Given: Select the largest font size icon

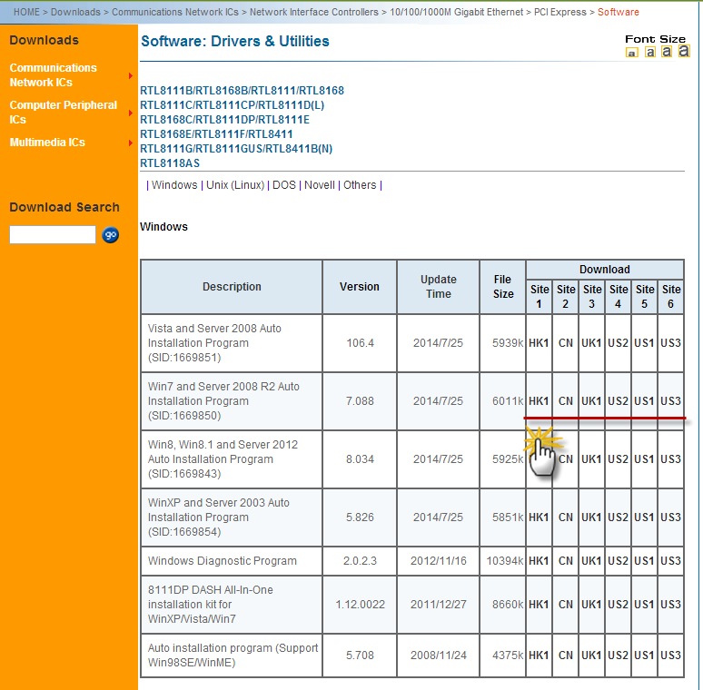Looking at the screenshot, I should coord(684,51).
